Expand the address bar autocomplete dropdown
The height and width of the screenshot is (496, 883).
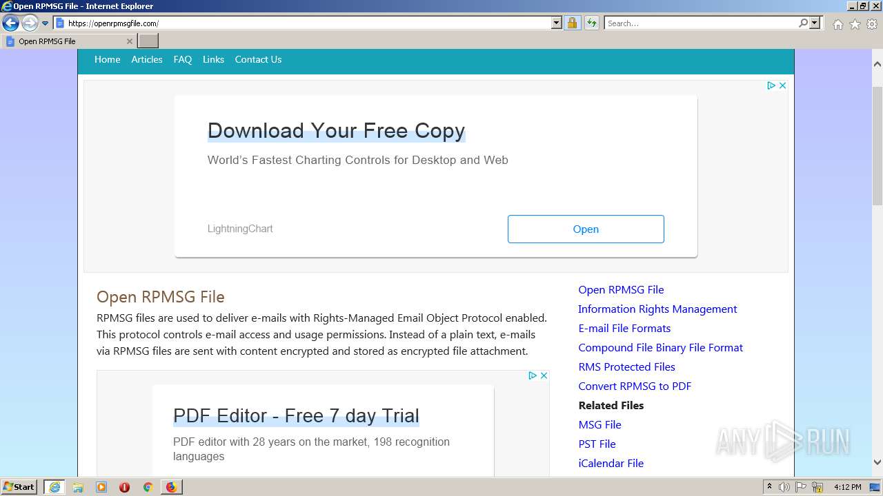(x=557, y=23)
